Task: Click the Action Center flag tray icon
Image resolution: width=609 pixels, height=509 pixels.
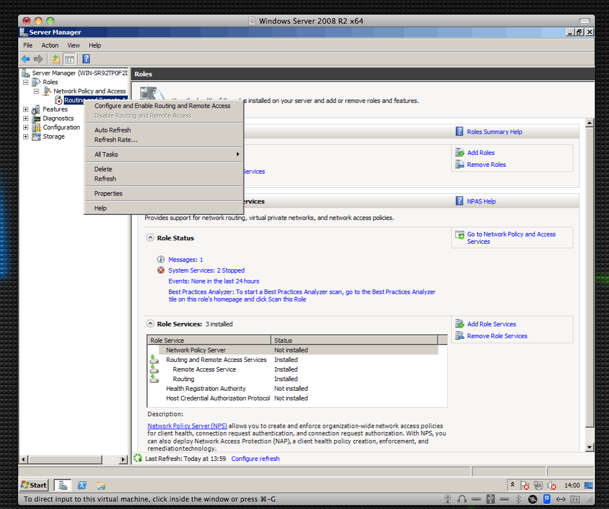Action: click(524, 485)
